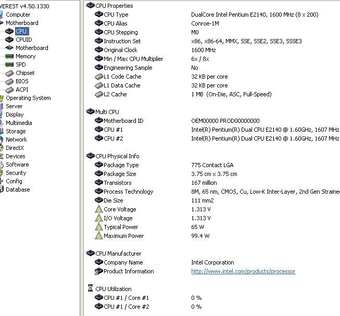Select the CPUID tree entry
The image size is (340, 316).
pos(24,40)
